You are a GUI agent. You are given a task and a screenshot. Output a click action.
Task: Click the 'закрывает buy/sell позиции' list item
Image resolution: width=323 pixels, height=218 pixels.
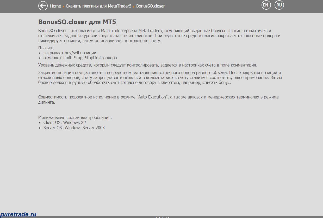coord(70,53)
